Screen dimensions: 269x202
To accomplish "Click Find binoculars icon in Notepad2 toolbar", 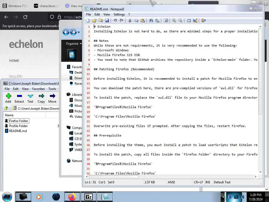I will tap(151, 21).
